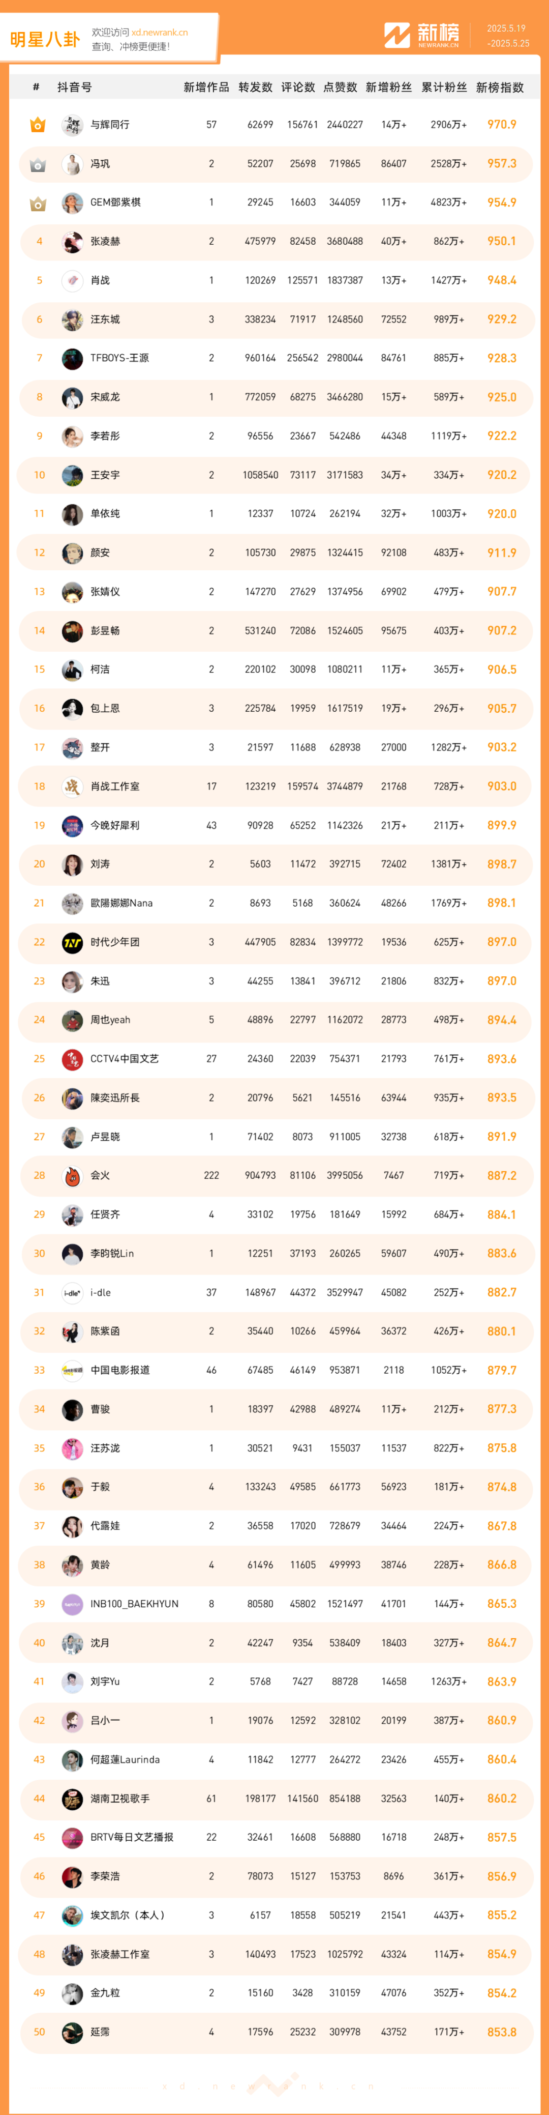Click the silver crown rank-two icon
The image size is (549, 2115).
38,164
